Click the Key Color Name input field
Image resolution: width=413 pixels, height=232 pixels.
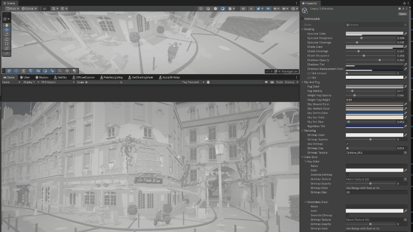point(376,166)
